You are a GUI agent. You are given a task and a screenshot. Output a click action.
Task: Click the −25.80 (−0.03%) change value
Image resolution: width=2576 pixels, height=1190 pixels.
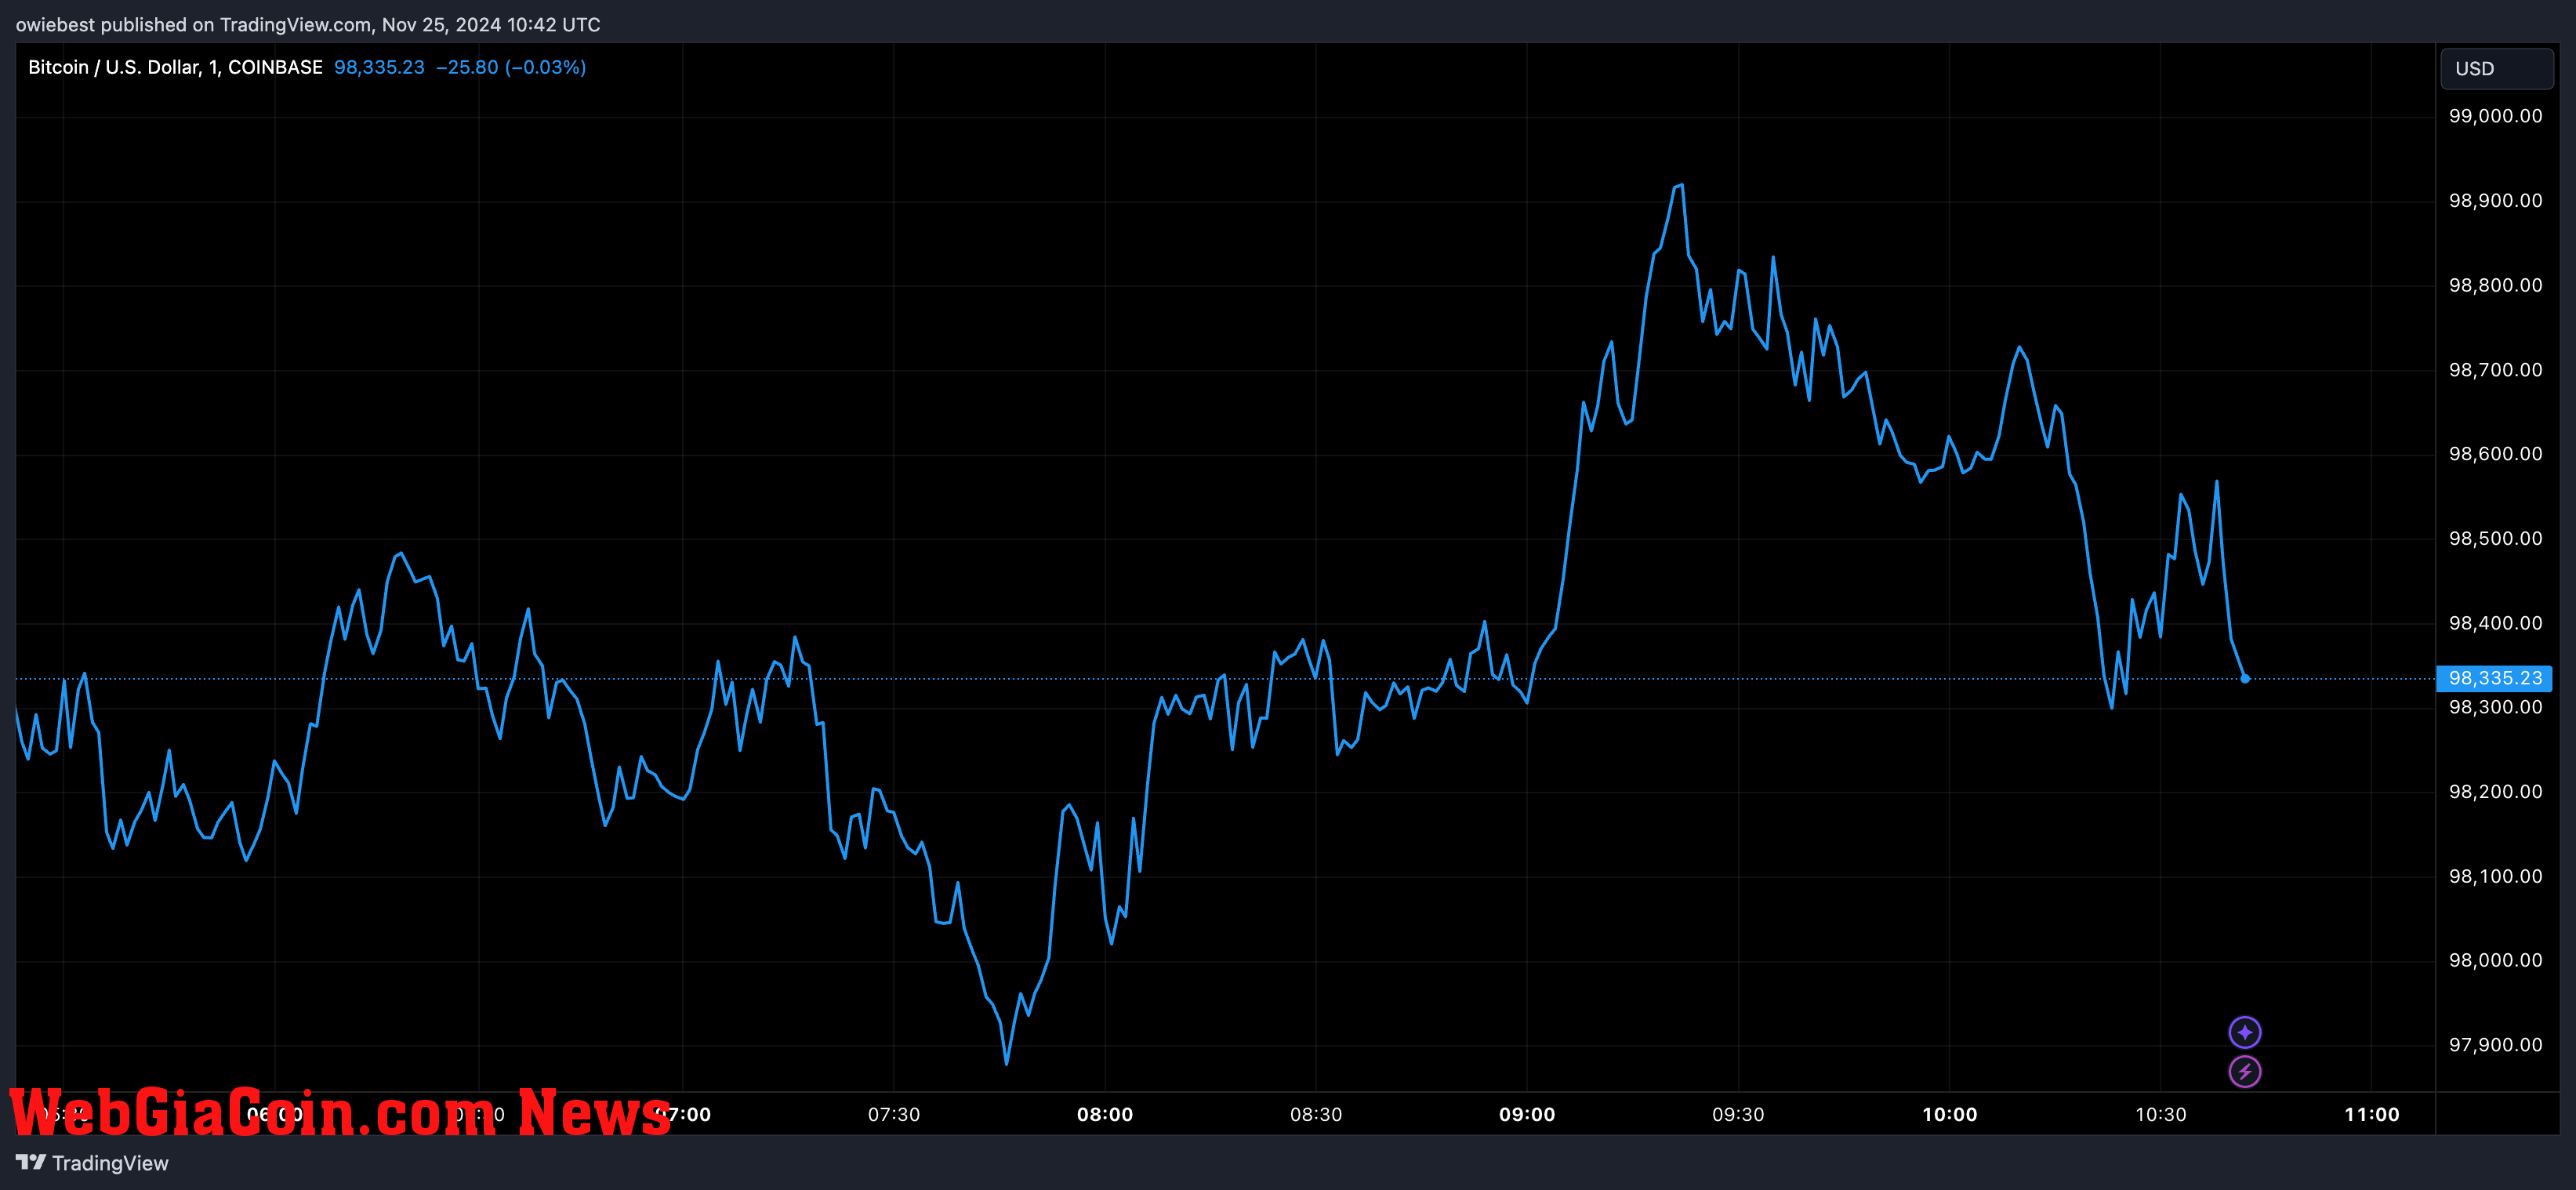511,67
